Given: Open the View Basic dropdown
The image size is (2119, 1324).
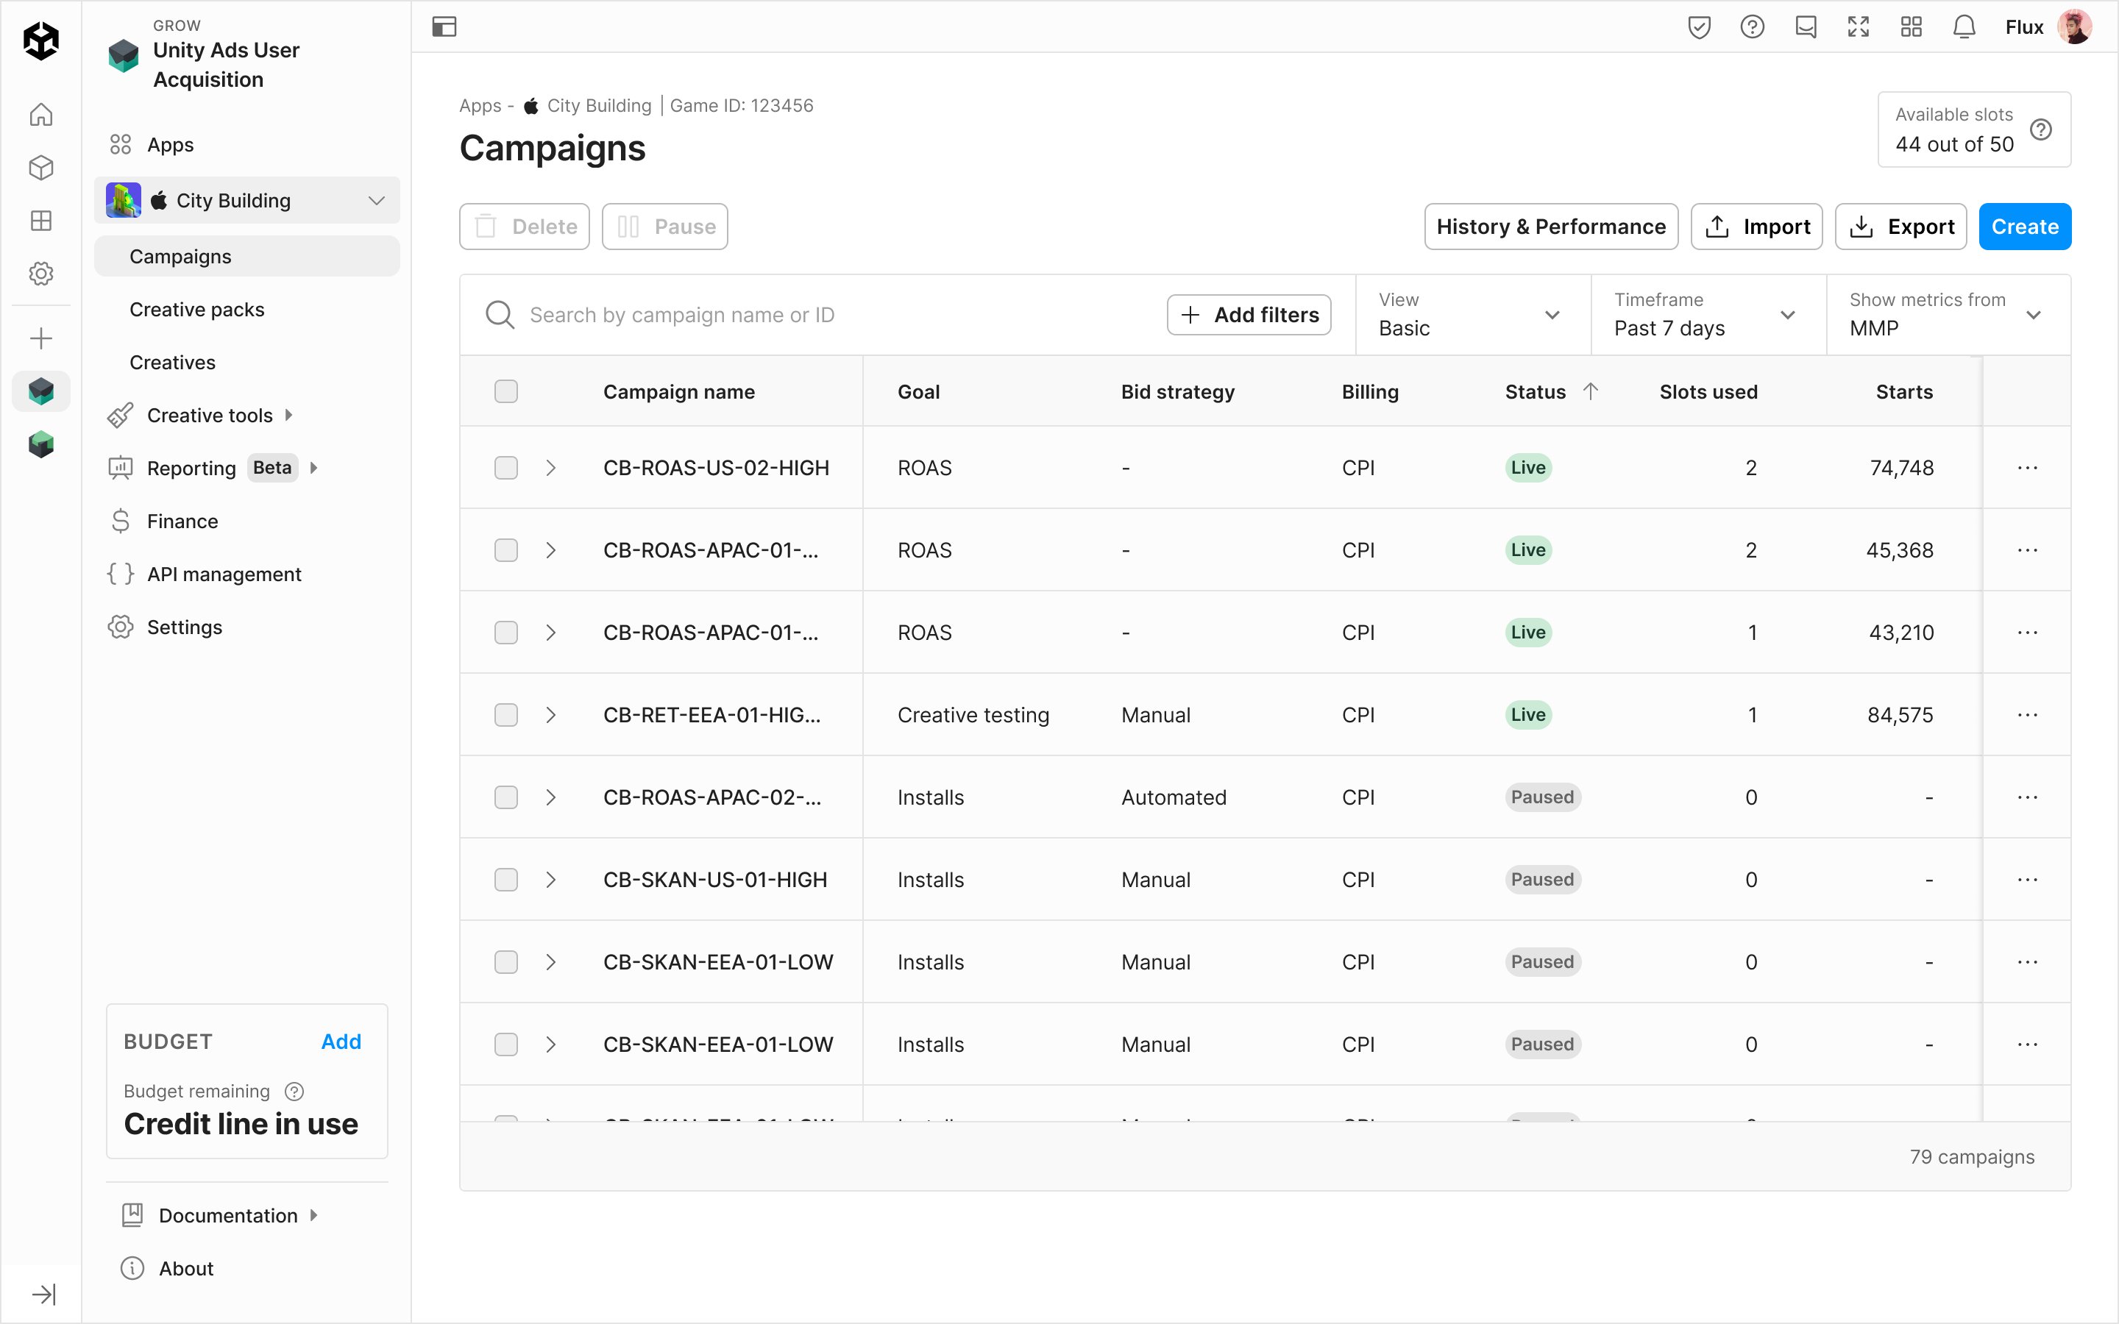Looking at the screenshot, I should [x=1472, y=316].
